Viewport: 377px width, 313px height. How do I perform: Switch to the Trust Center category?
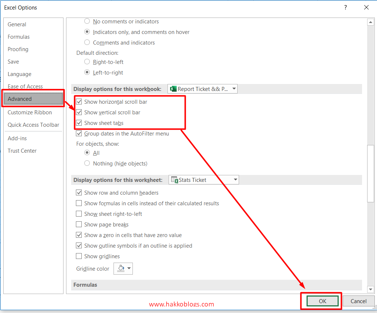click(22, 150)
